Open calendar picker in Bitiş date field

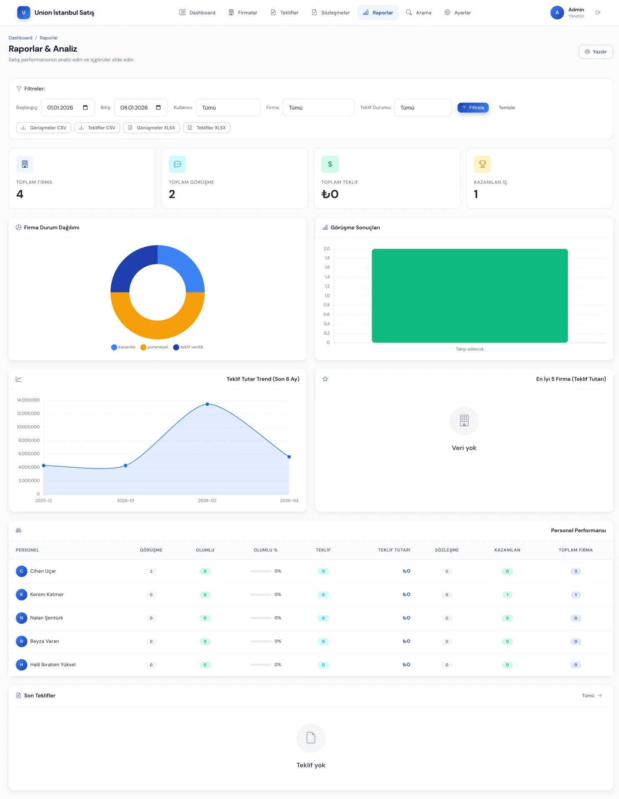tap(158, 108)
